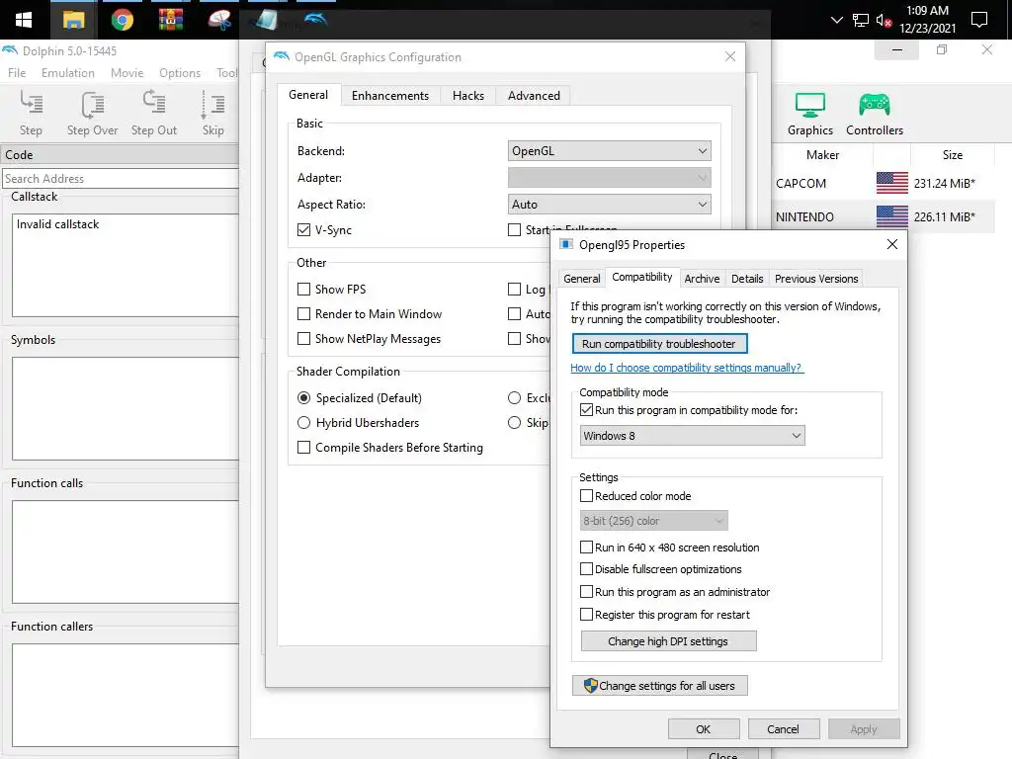Click the Step Out toolbar icon
This screenshot has height=759, width=1012.
(x=153, y=103)
